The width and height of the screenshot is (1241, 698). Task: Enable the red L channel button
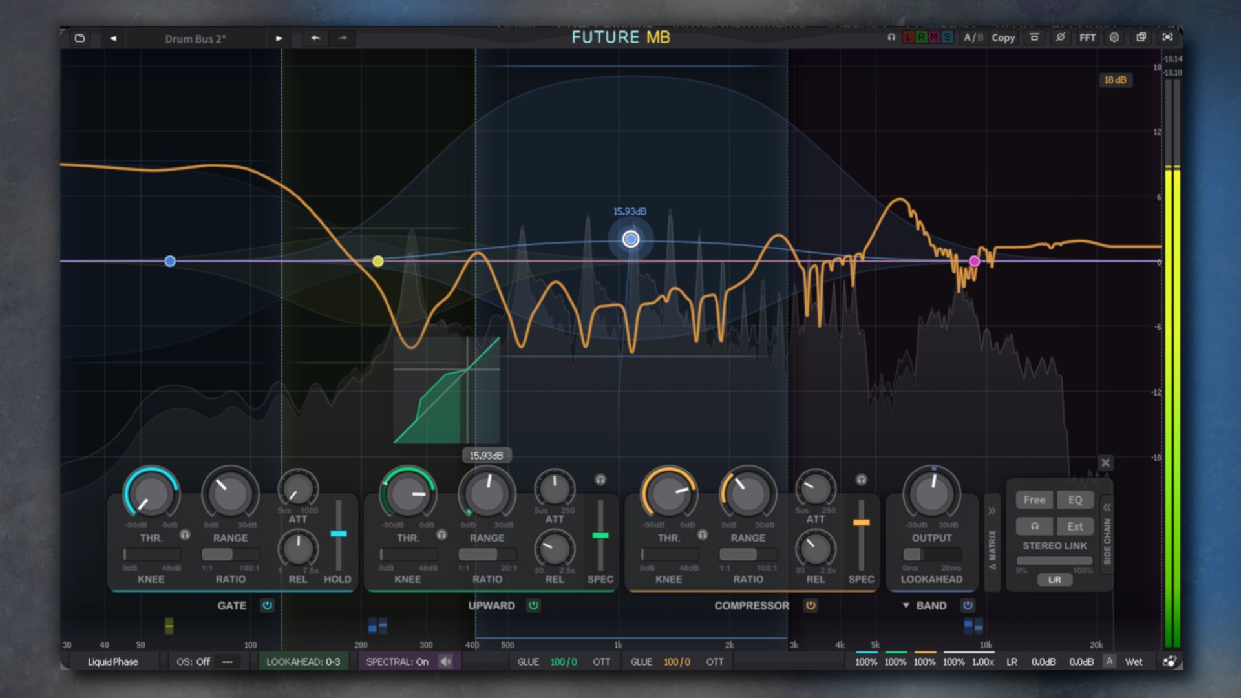coord(908,37)
